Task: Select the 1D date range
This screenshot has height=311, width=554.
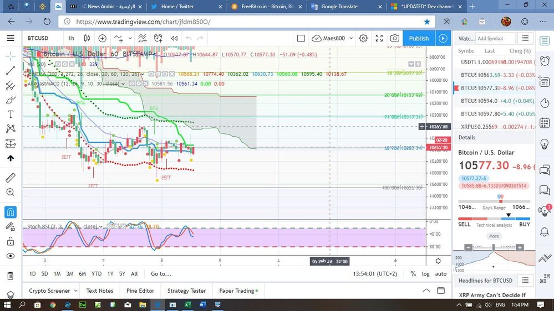Action: (33, 273)
